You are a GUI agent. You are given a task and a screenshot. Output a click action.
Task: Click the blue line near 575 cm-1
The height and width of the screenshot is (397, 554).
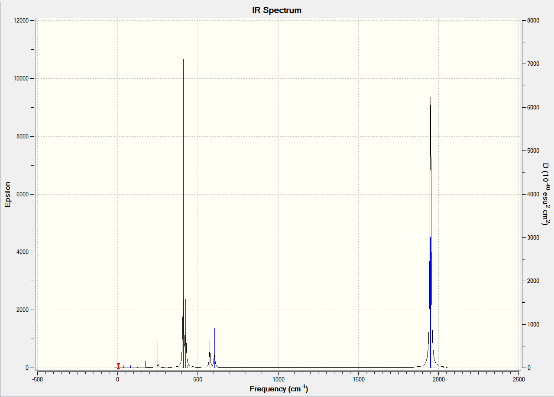pos(210,354)
